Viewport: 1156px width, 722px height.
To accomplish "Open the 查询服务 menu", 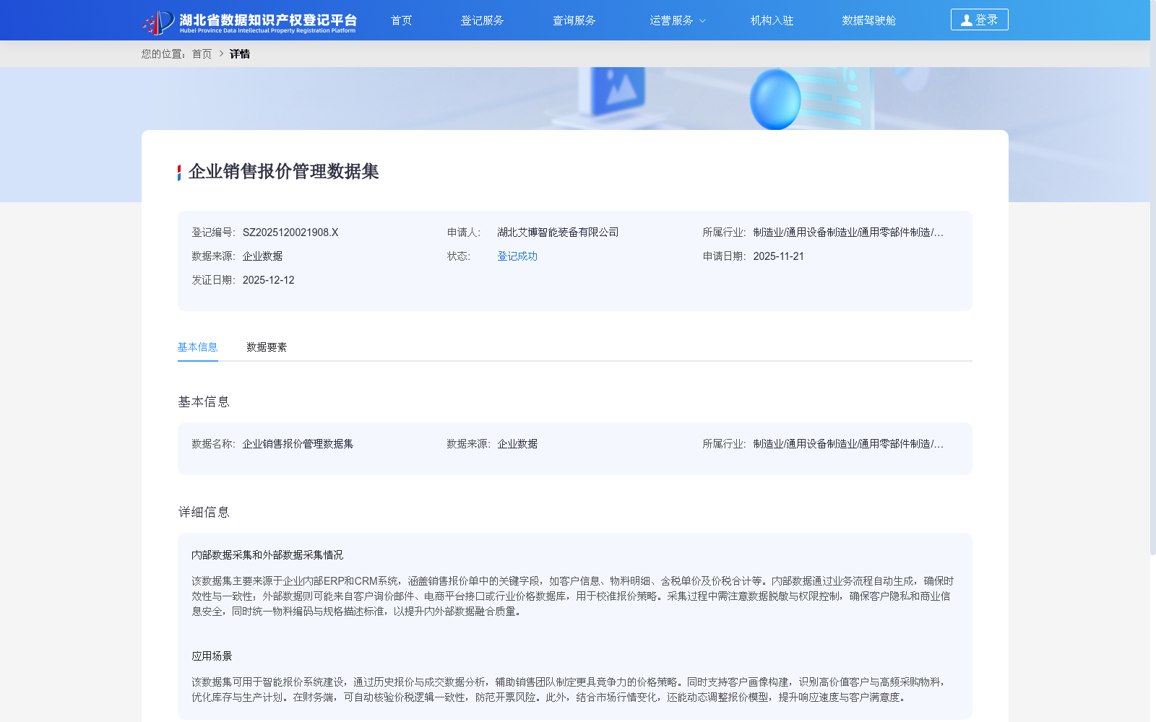I will coord(574,20).
